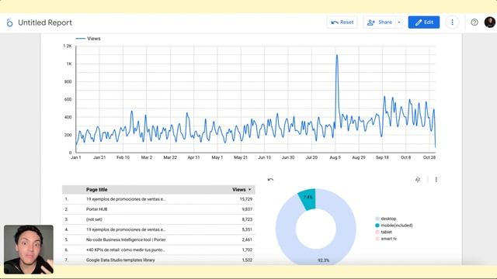Click the 7.4% mobile donut segment
The height and width of the screenshot is (279, 497).
pos(308,198)
